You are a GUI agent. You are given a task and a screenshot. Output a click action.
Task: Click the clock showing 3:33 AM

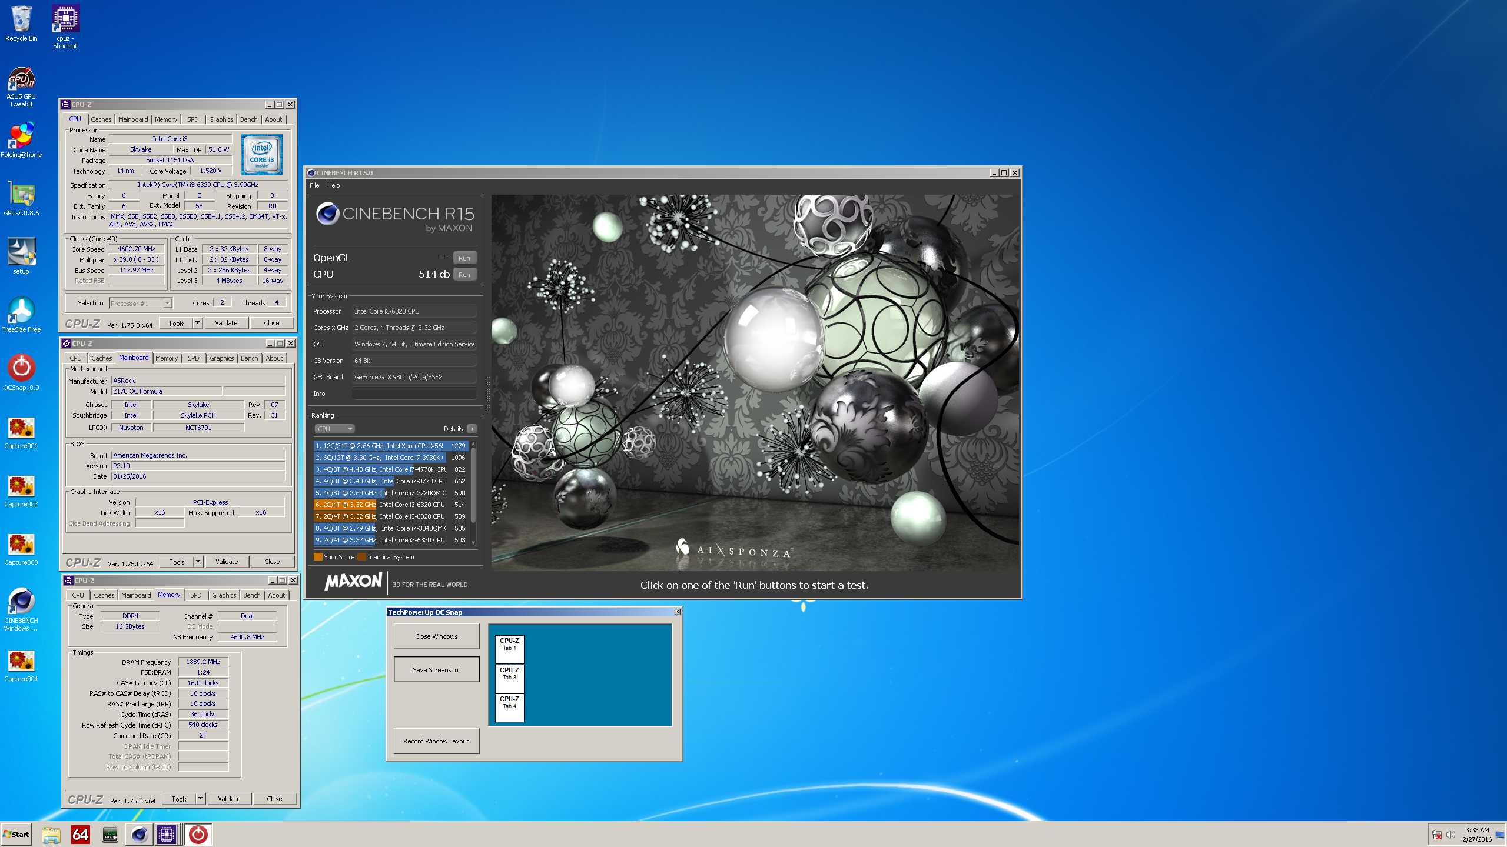click(1477, 830)
